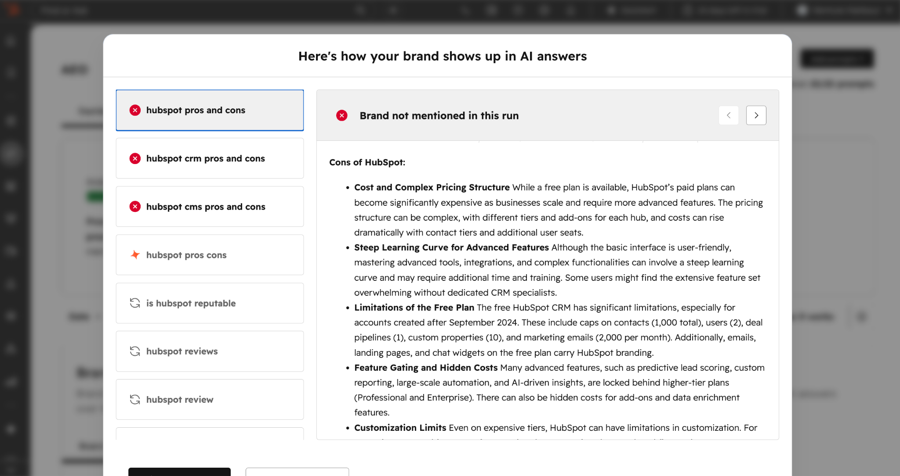Click 'Feature Gating and Hidden Costs' text
Image resolution: width=900 pixels, height=476 pixels.
click(x=426, y=368)
